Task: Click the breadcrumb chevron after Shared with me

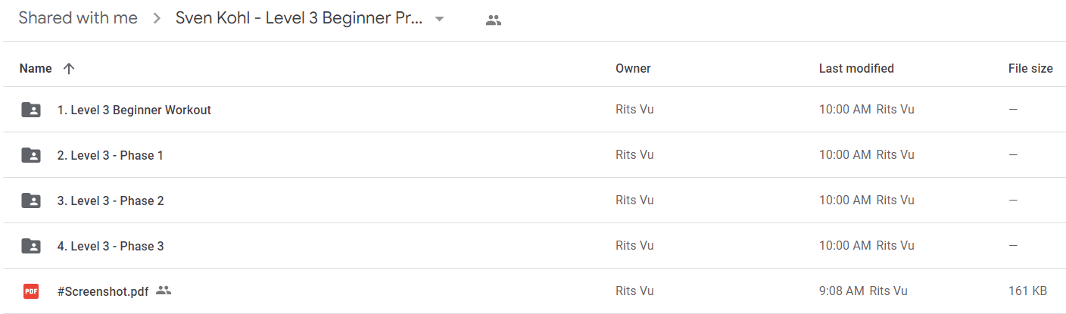Action: click(x=157, y=19)
